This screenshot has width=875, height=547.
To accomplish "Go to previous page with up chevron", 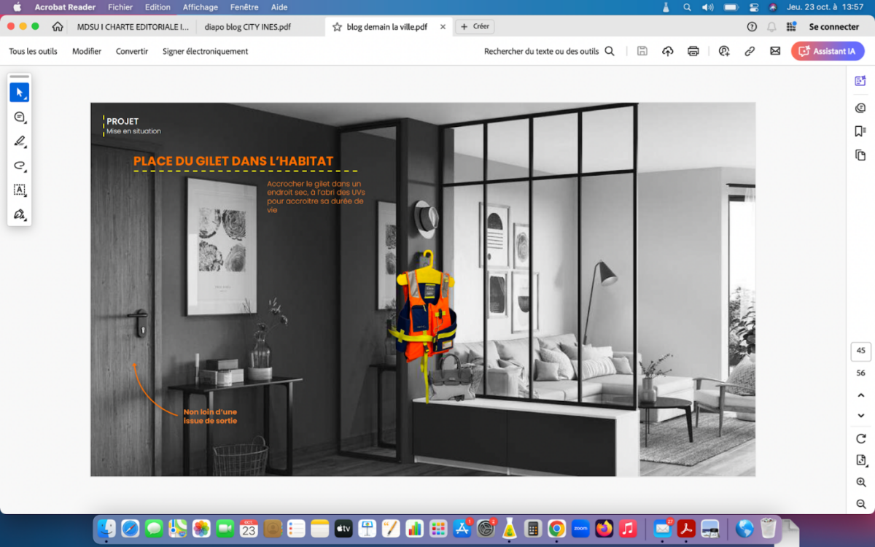I will [860, 395].
